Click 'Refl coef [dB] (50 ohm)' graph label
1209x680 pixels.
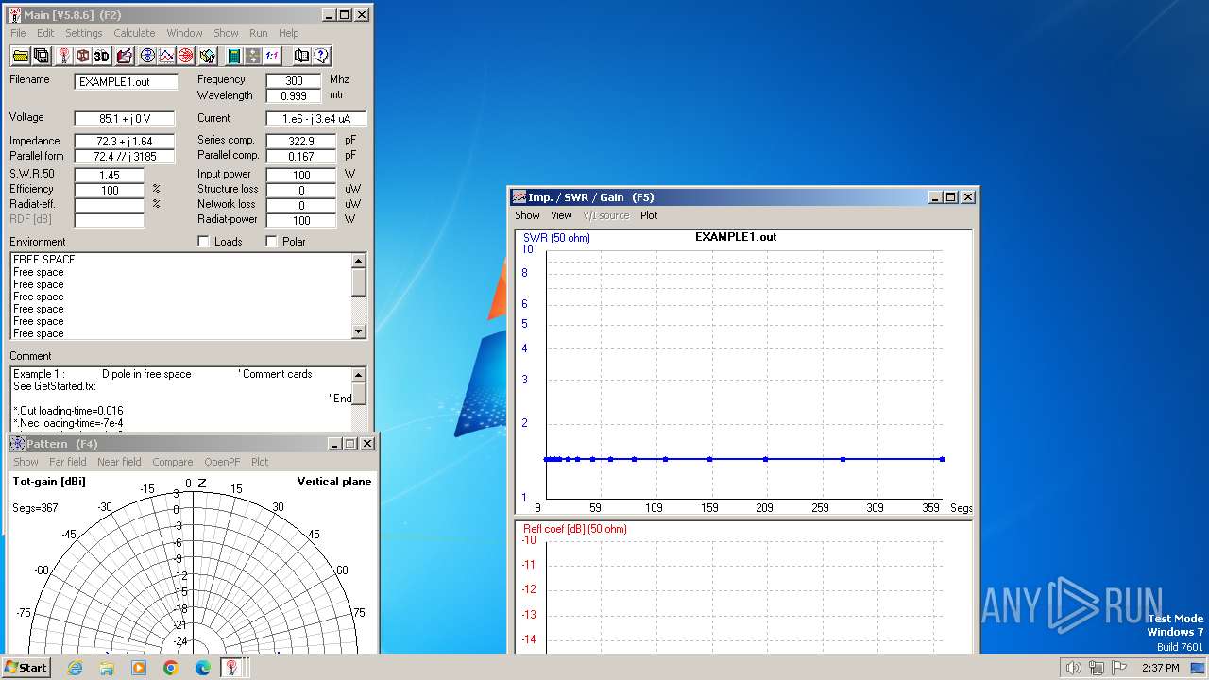[x=574, y=529]
